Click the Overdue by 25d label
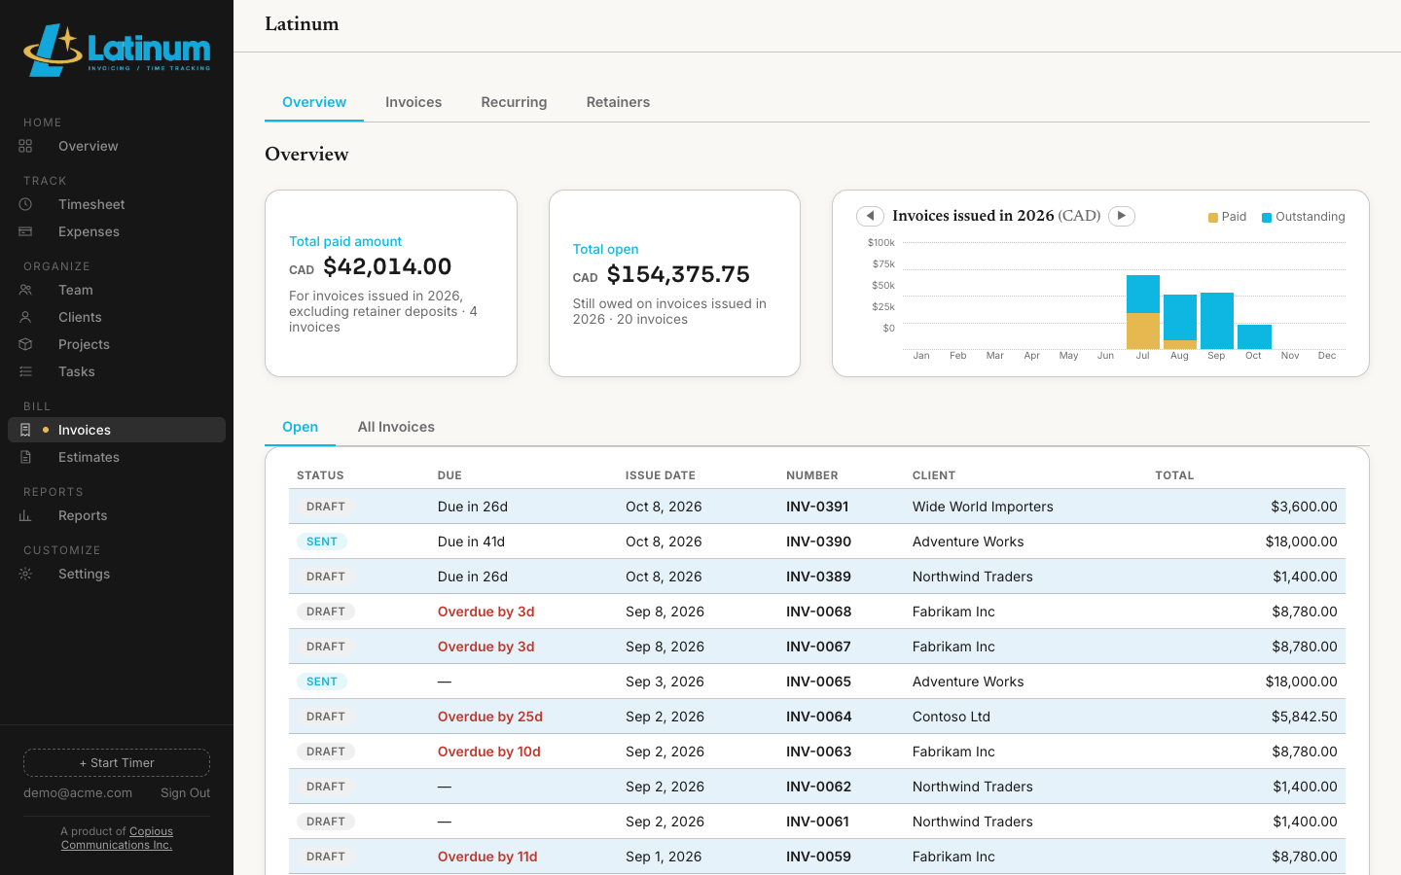1401x875 pixels. tap(490, 717)
